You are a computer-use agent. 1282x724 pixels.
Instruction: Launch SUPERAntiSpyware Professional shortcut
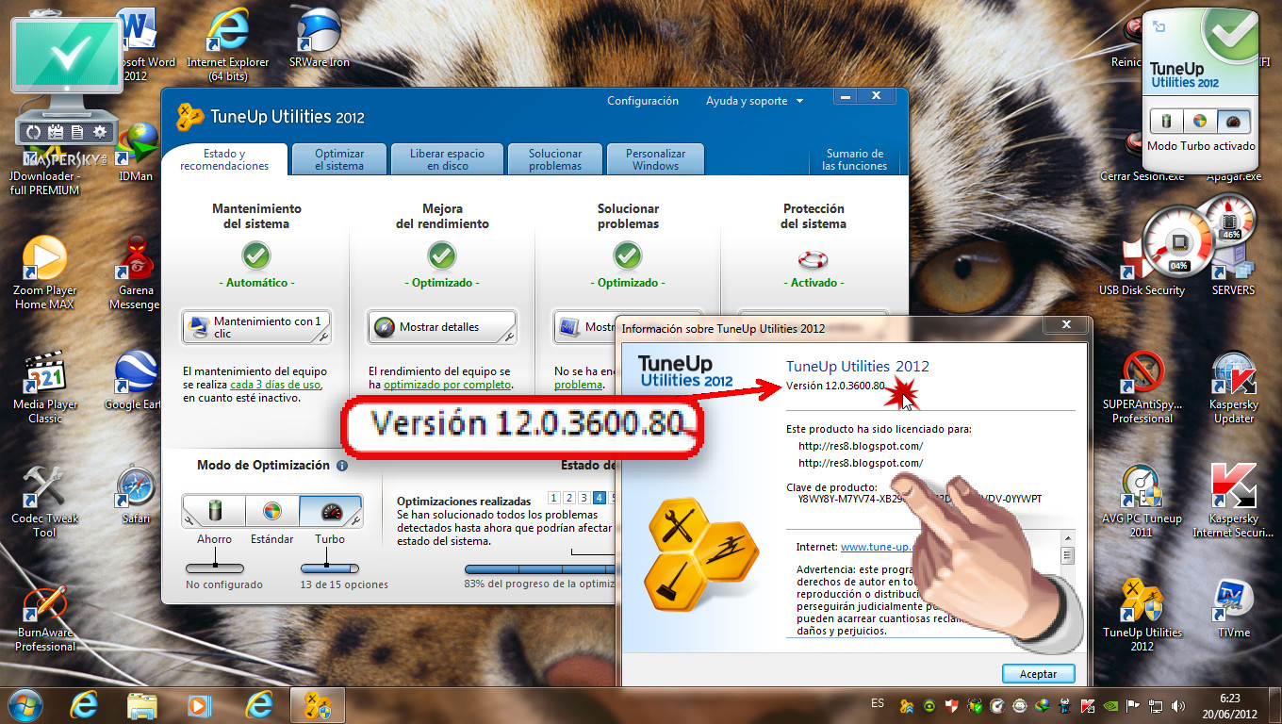tap(1142, 387)
